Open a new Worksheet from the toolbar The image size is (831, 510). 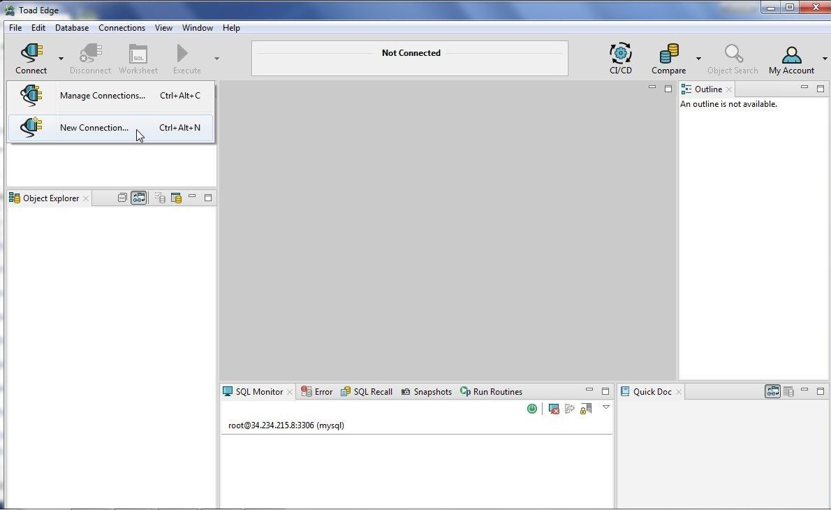(138, 58)
